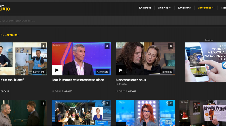Open the Auvio logo home link
This screenshot has width=226, height=126.
pyautogui.click(x=5, y=8)
